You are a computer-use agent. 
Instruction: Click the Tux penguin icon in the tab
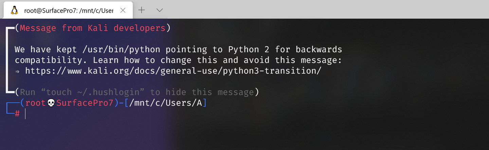tap(14, 10)
